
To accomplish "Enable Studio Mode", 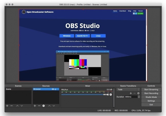I will pos(151,97).
